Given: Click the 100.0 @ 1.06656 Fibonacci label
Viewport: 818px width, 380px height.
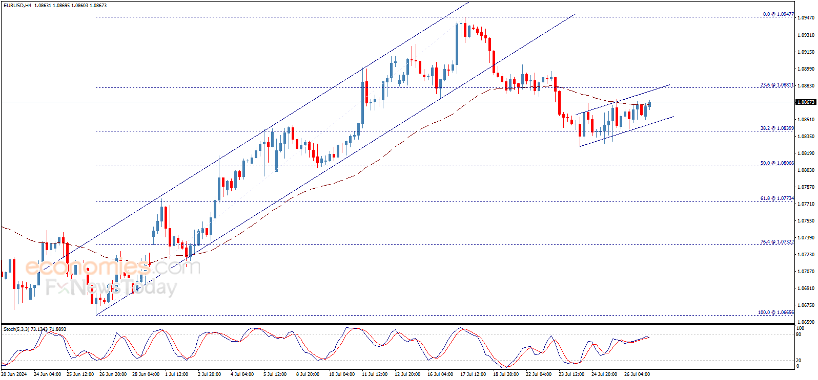Looking at the screenshot, I should (x=776, y=312).
